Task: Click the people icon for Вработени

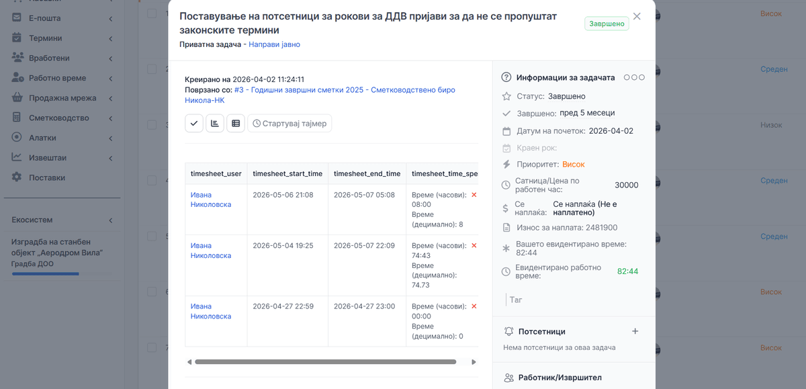Action: pos(17,58)
